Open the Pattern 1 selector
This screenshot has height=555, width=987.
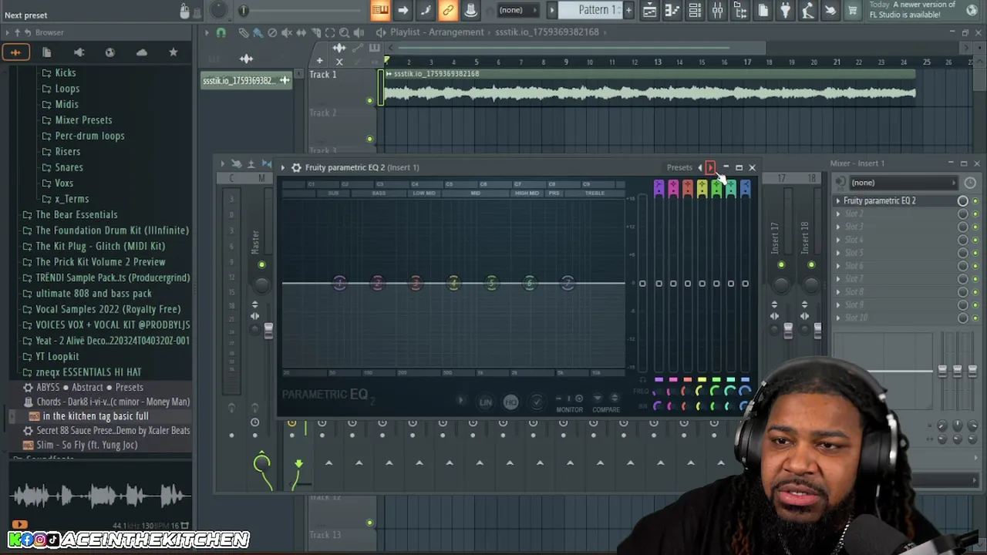pos(598,10)
